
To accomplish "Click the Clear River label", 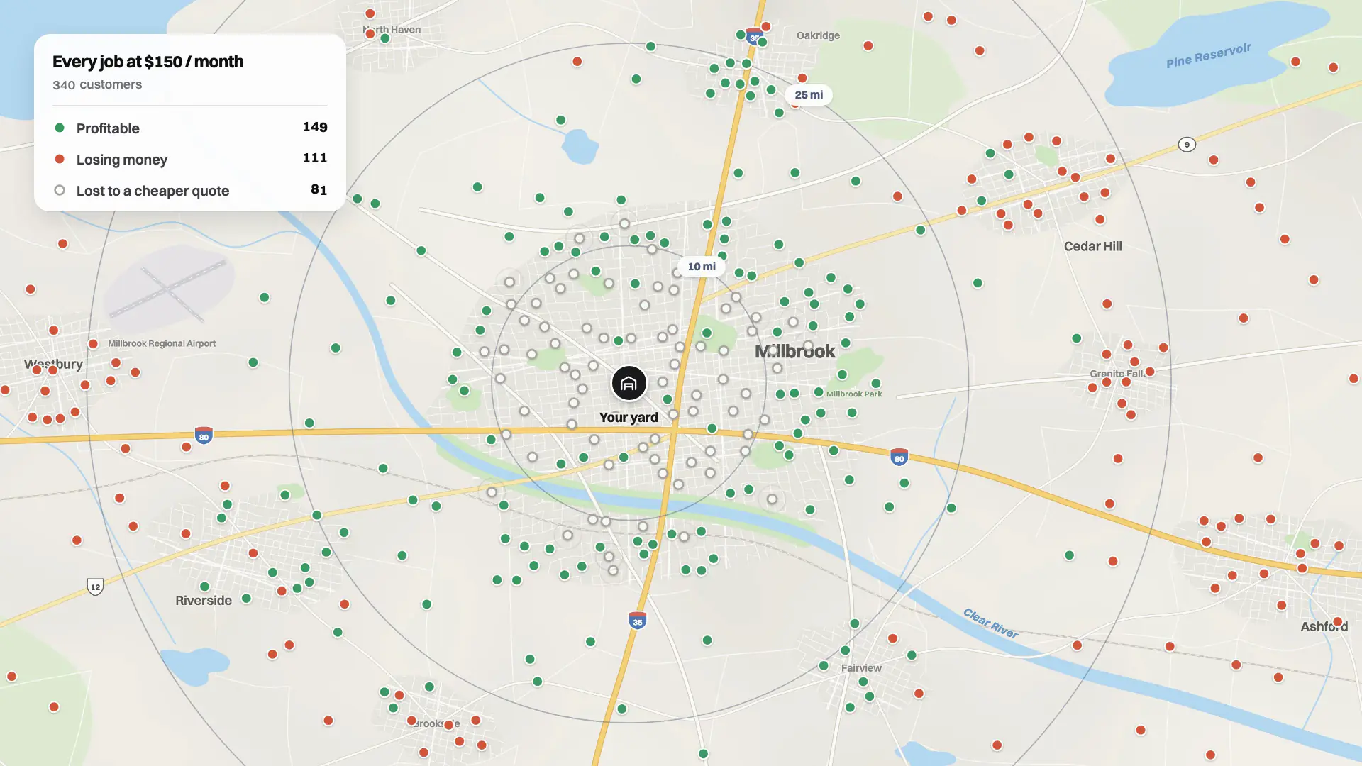I will pos(990,623).
